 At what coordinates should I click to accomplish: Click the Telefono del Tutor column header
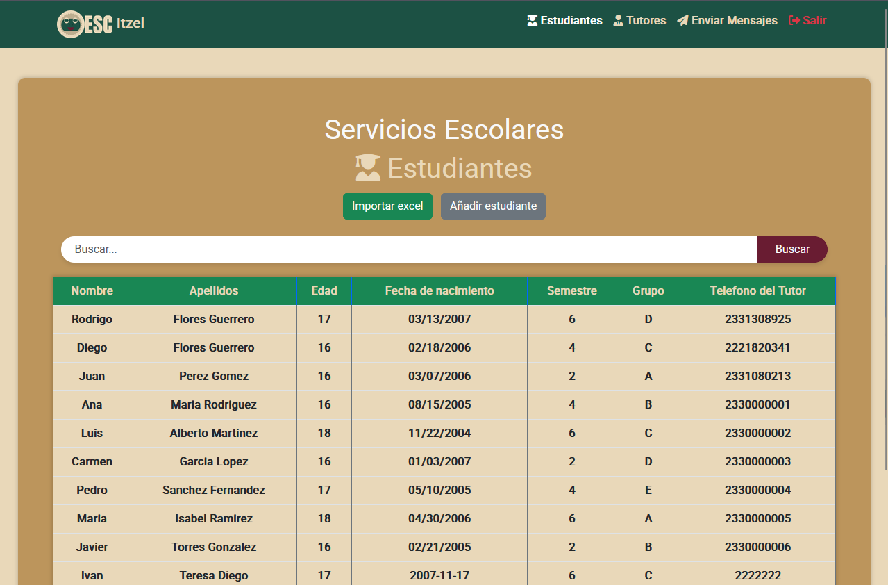click(x=757, y=290)
